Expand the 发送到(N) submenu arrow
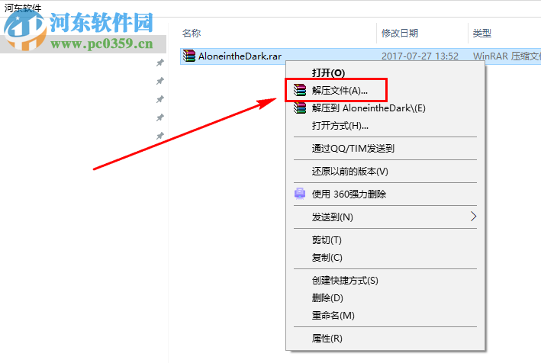 click(473, 217)
